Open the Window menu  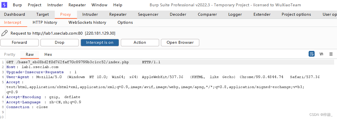(99, 5)
